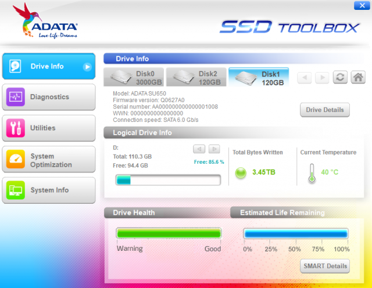
Task: Show previous logical drive partition
Action: tap(199, 149)
